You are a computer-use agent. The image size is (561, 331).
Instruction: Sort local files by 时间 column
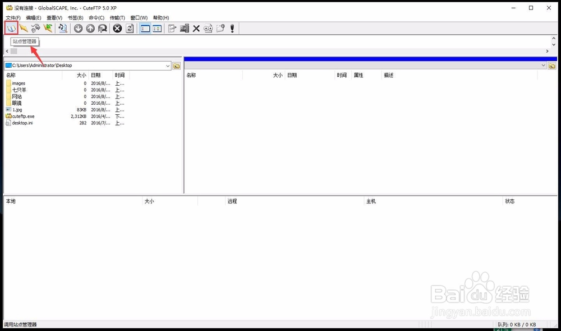pos(121,75)
